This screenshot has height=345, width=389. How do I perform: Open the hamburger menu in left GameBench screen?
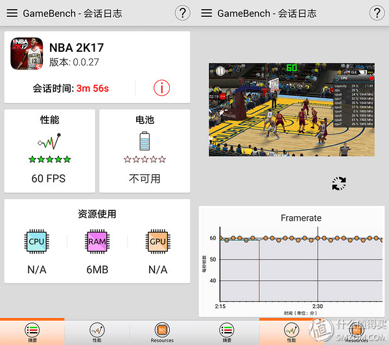[x=12, y=13]
